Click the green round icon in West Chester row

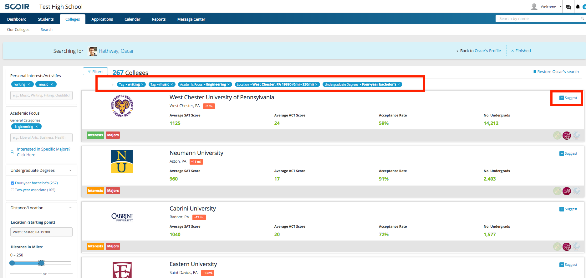point(557,135)
